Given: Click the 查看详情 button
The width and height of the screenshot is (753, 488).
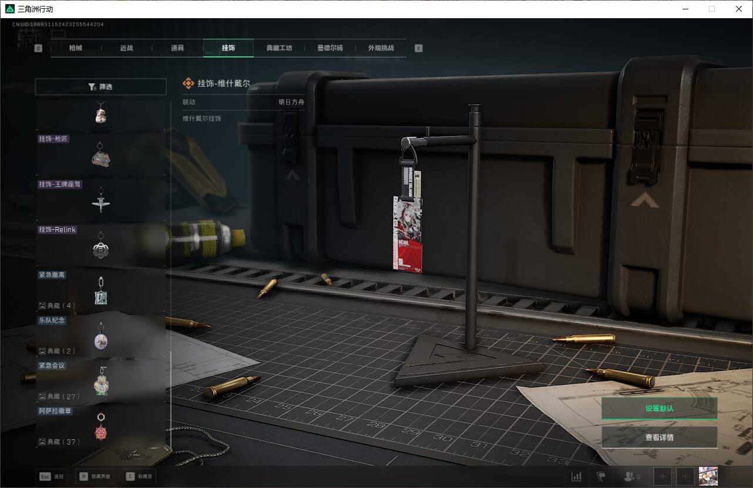Looking at the screenshot, I should [659, 438].
